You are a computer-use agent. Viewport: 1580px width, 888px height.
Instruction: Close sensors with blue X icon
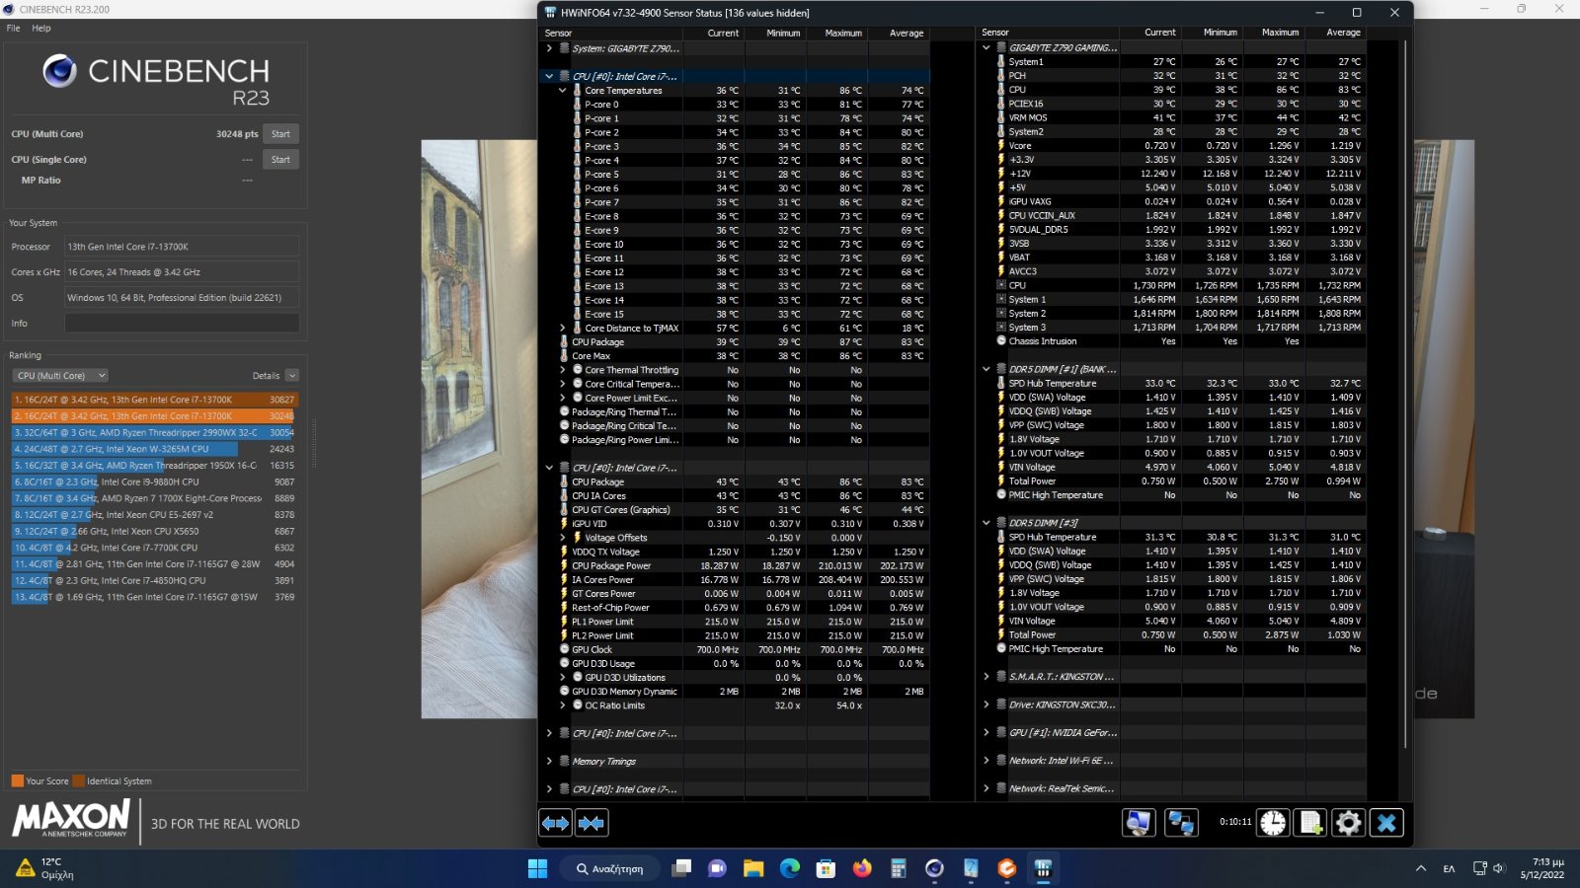pos(1386,823)
